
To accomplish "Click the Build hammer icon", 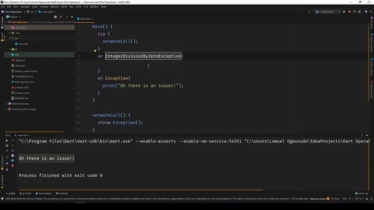I will point(309,12).
